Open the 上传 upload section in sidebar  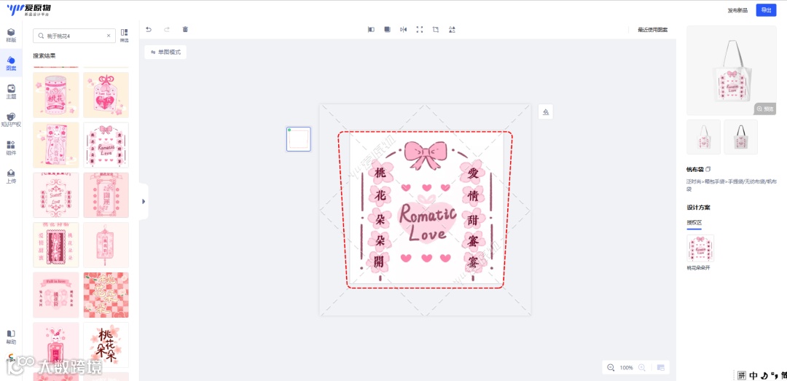click(11, 176)
